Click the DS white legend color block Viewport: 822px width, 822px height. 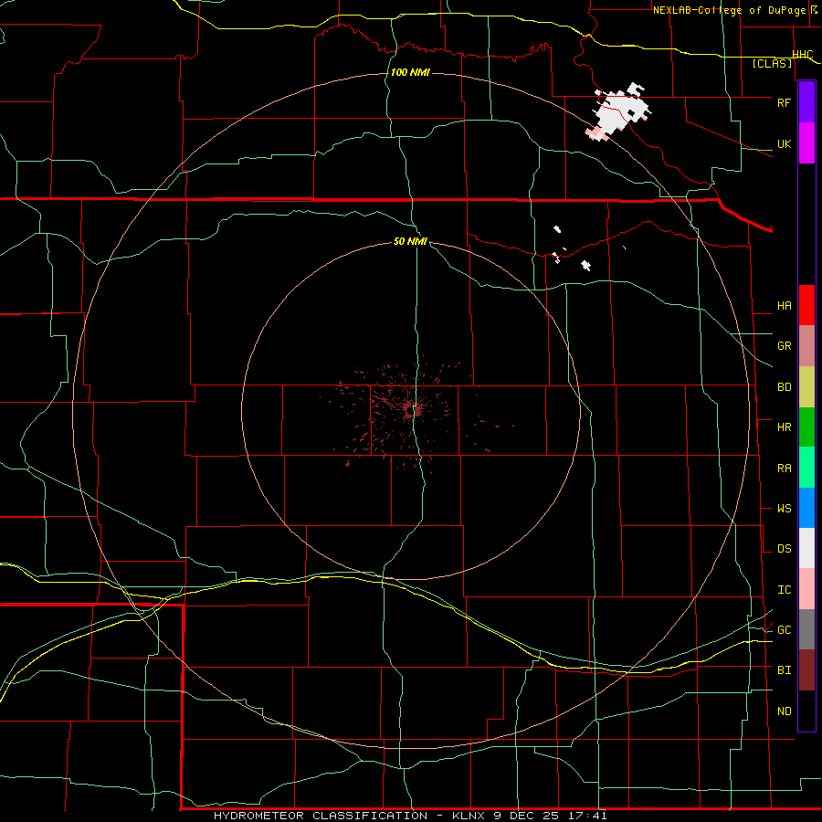[806, 548]
